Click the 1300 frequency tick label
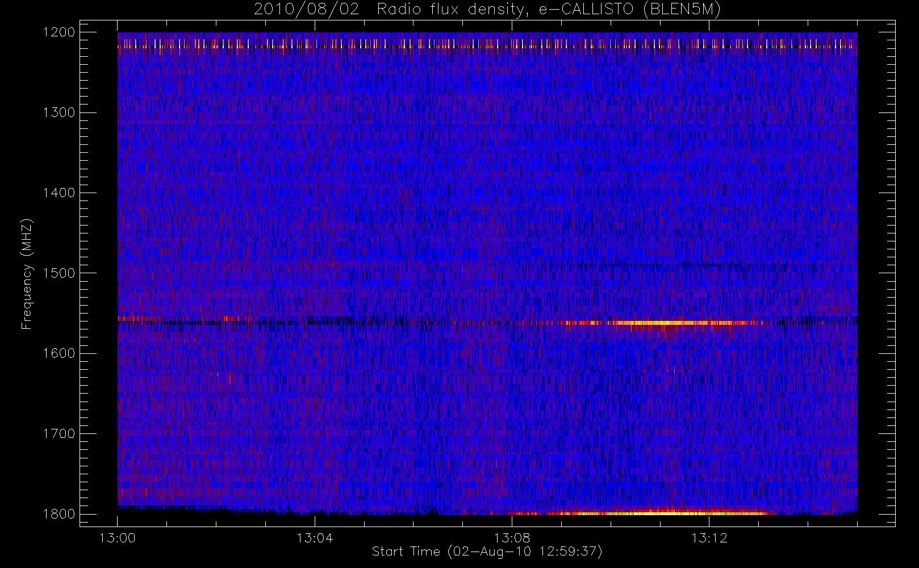 (x=59, y=112)
